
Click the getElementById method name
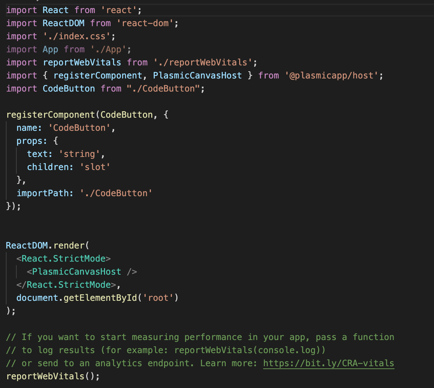[x=100, y=298]
